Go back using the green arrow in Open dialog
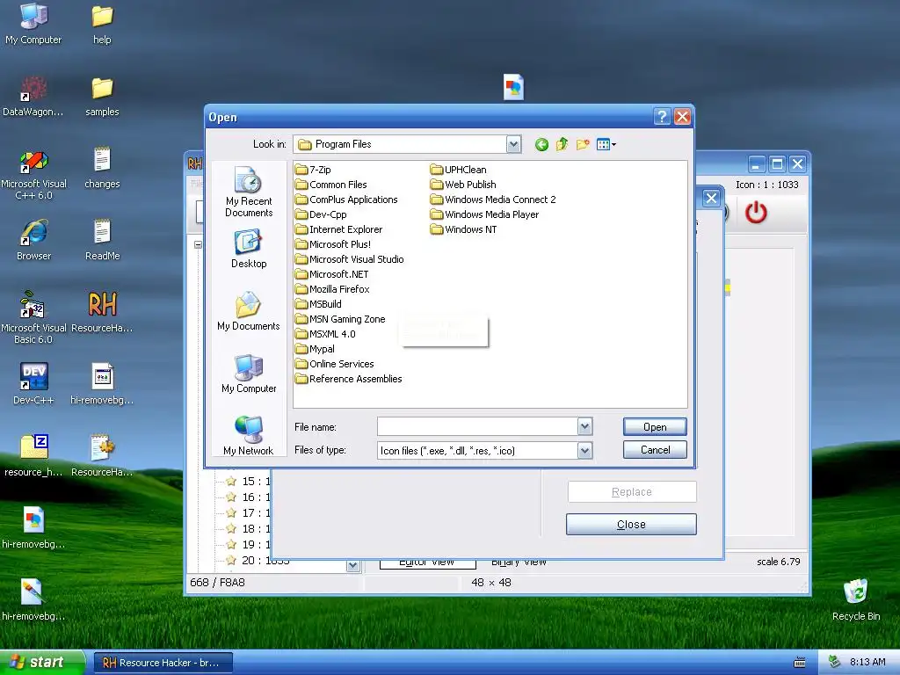Viewport: 900px width, 675px height. 541,145
